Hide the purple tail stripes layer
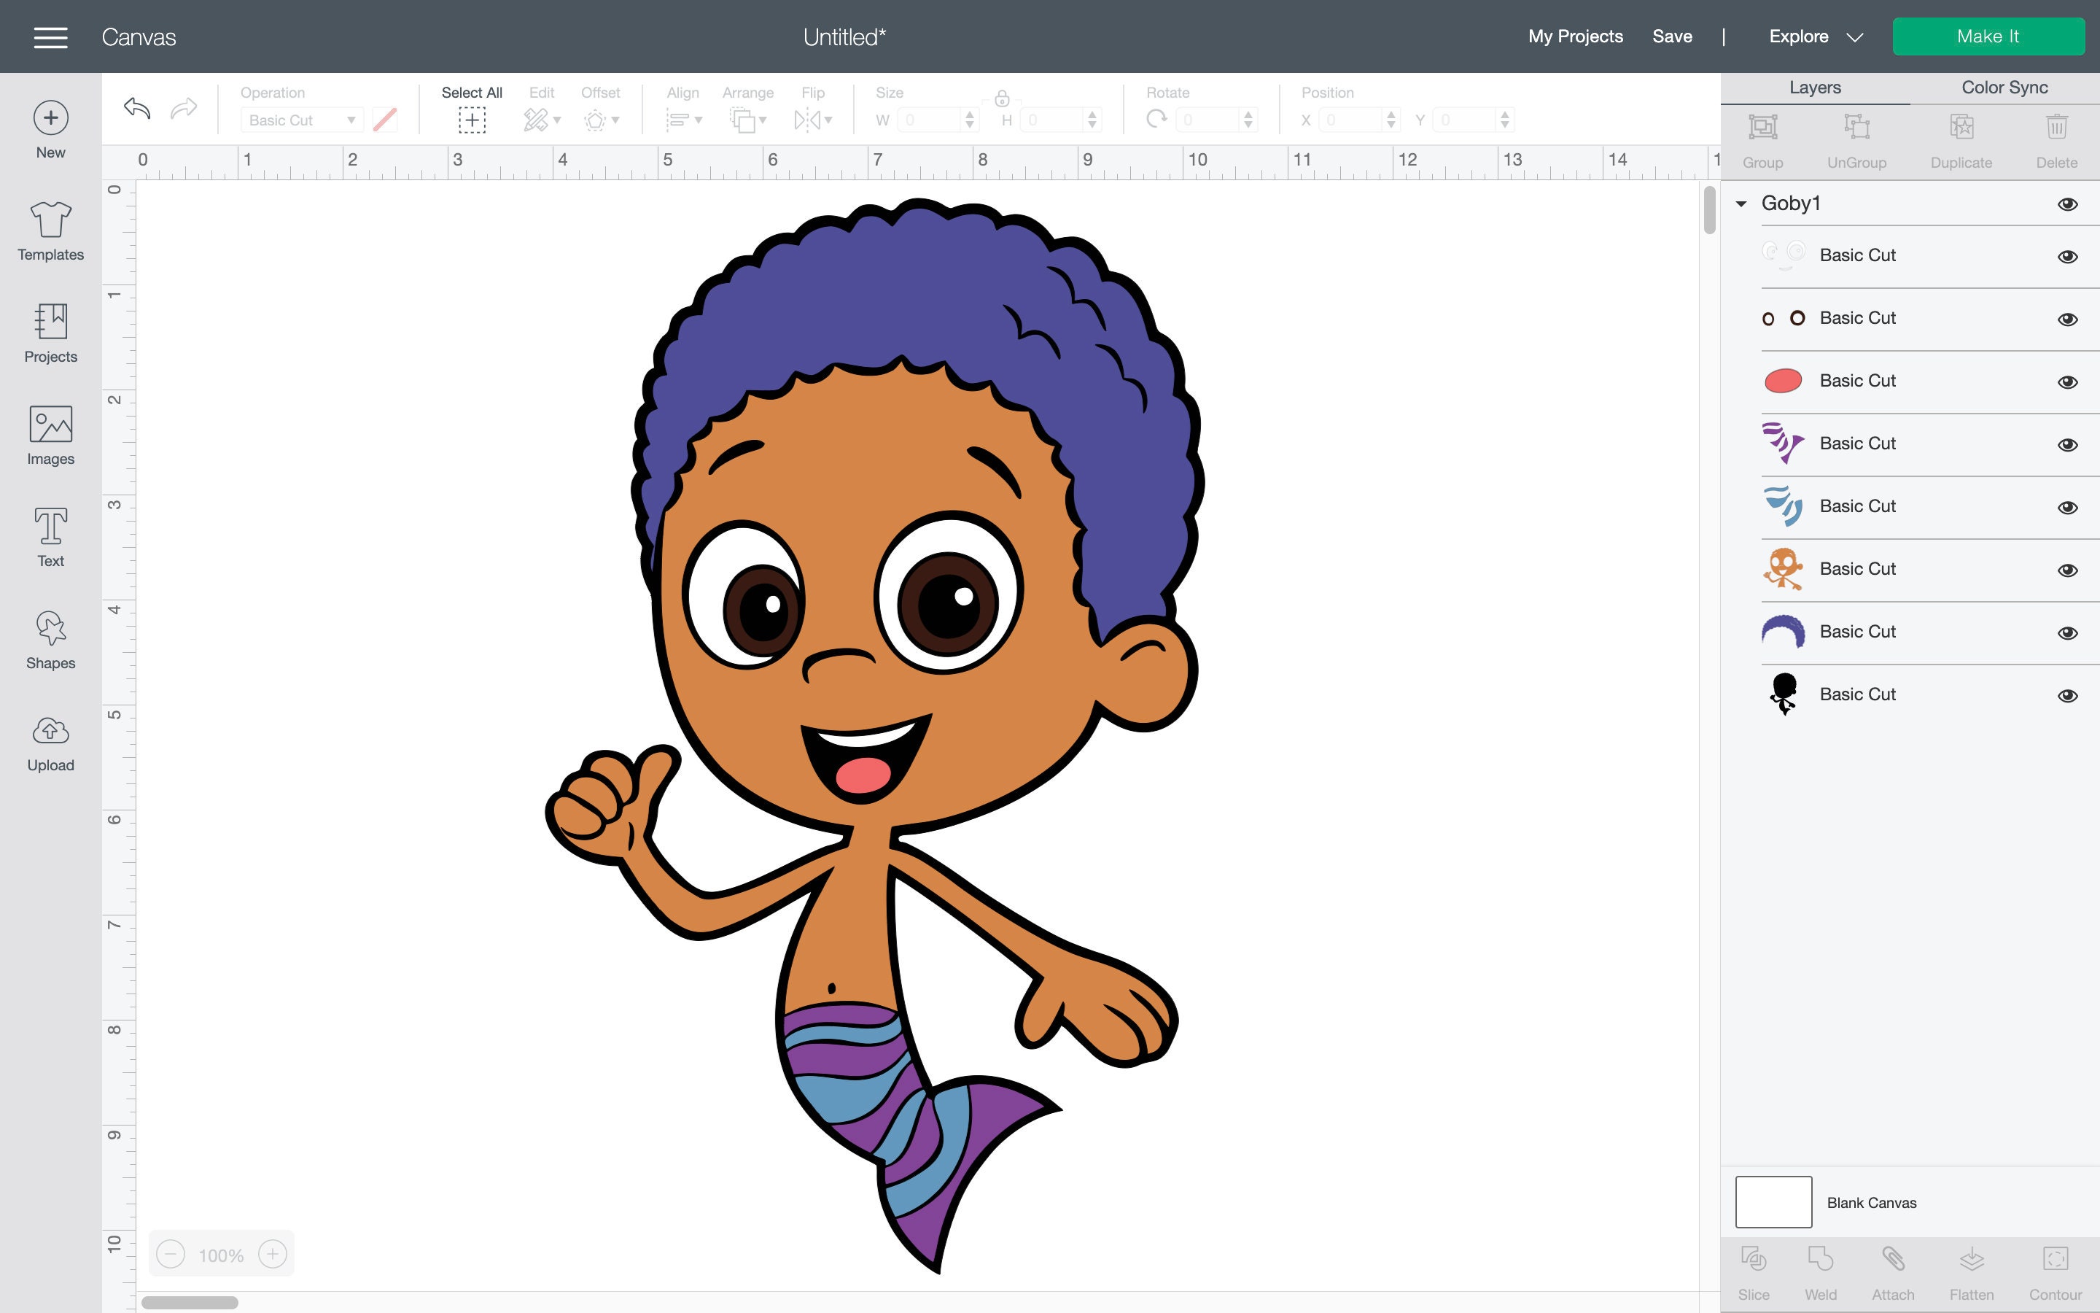 2067,445
